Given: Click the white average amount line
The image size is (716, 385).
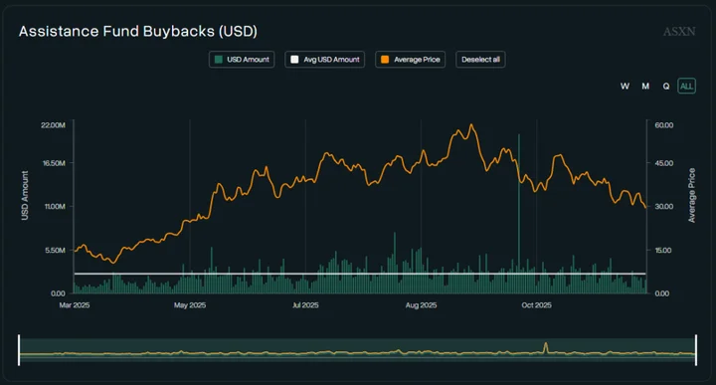Looking at the screenshot, I should tap(360, 274).
